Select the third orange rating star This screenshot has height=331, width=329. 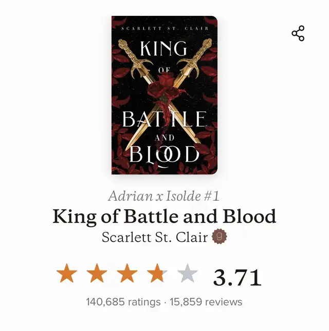[x=127, y=273]
